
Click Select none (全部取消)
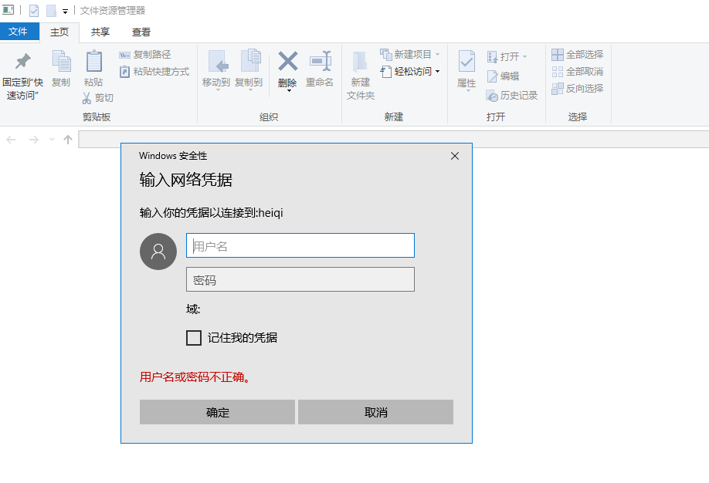click(x=578, y=72)
